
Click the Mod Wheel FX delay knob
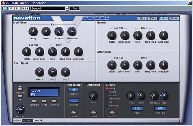[33, 31]
